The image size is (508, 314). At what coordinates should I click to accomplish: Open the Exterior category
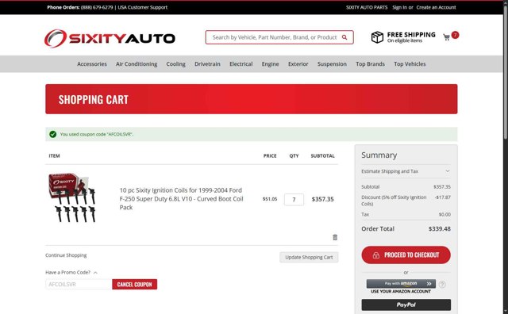(298, 64)
